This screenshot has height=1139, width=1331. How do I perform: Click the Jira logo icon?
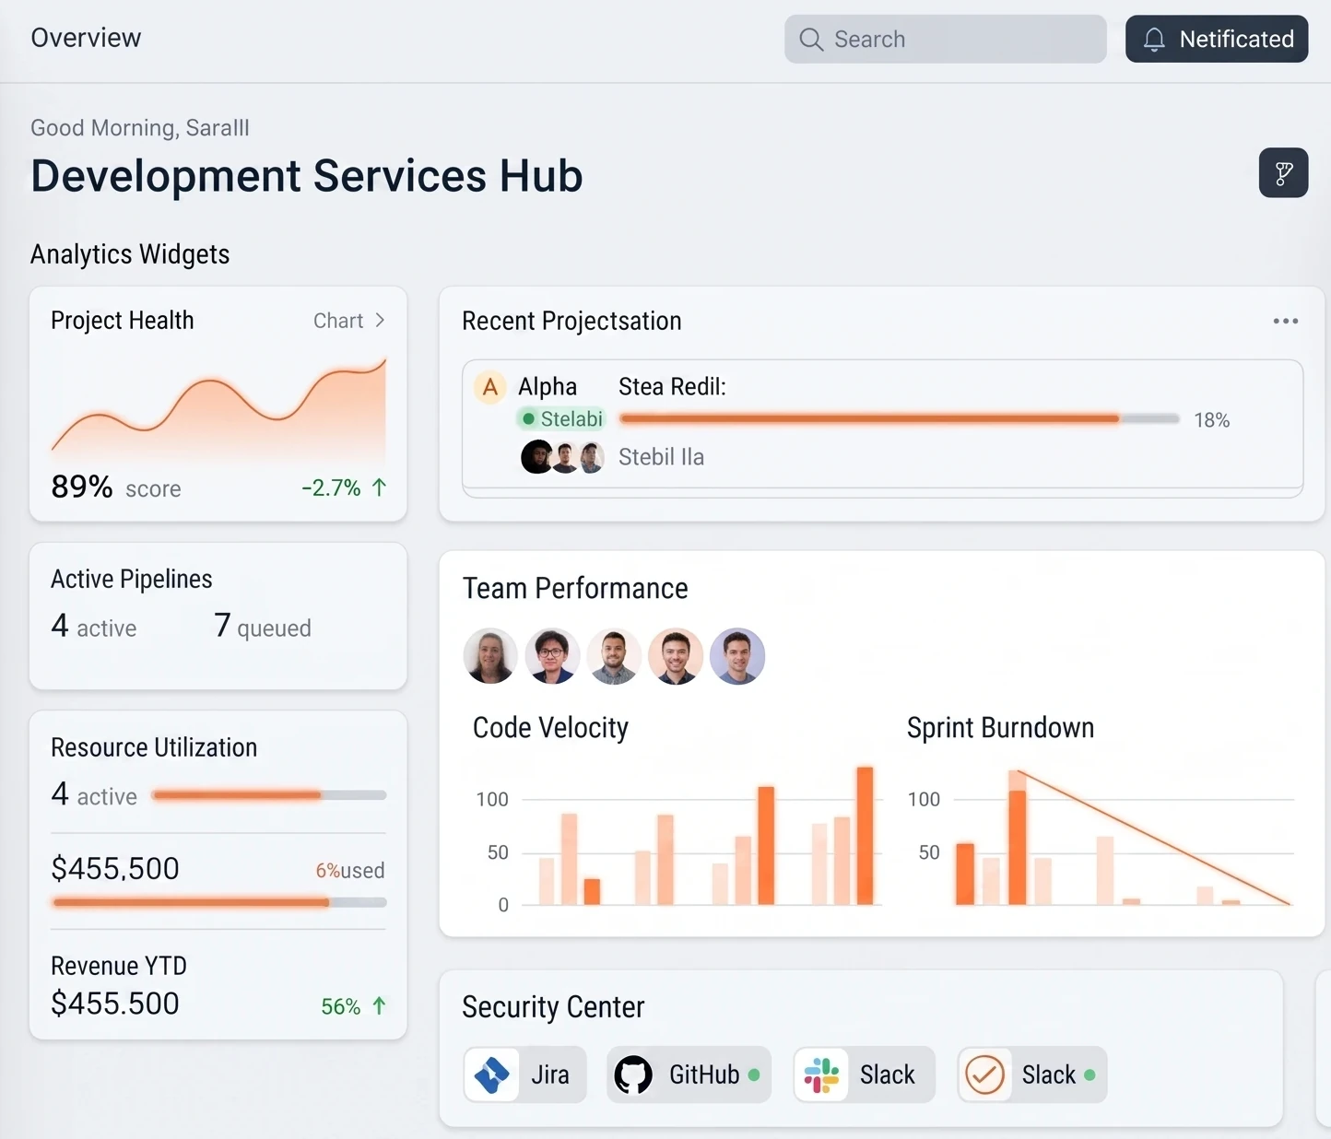click(491, 1074)
